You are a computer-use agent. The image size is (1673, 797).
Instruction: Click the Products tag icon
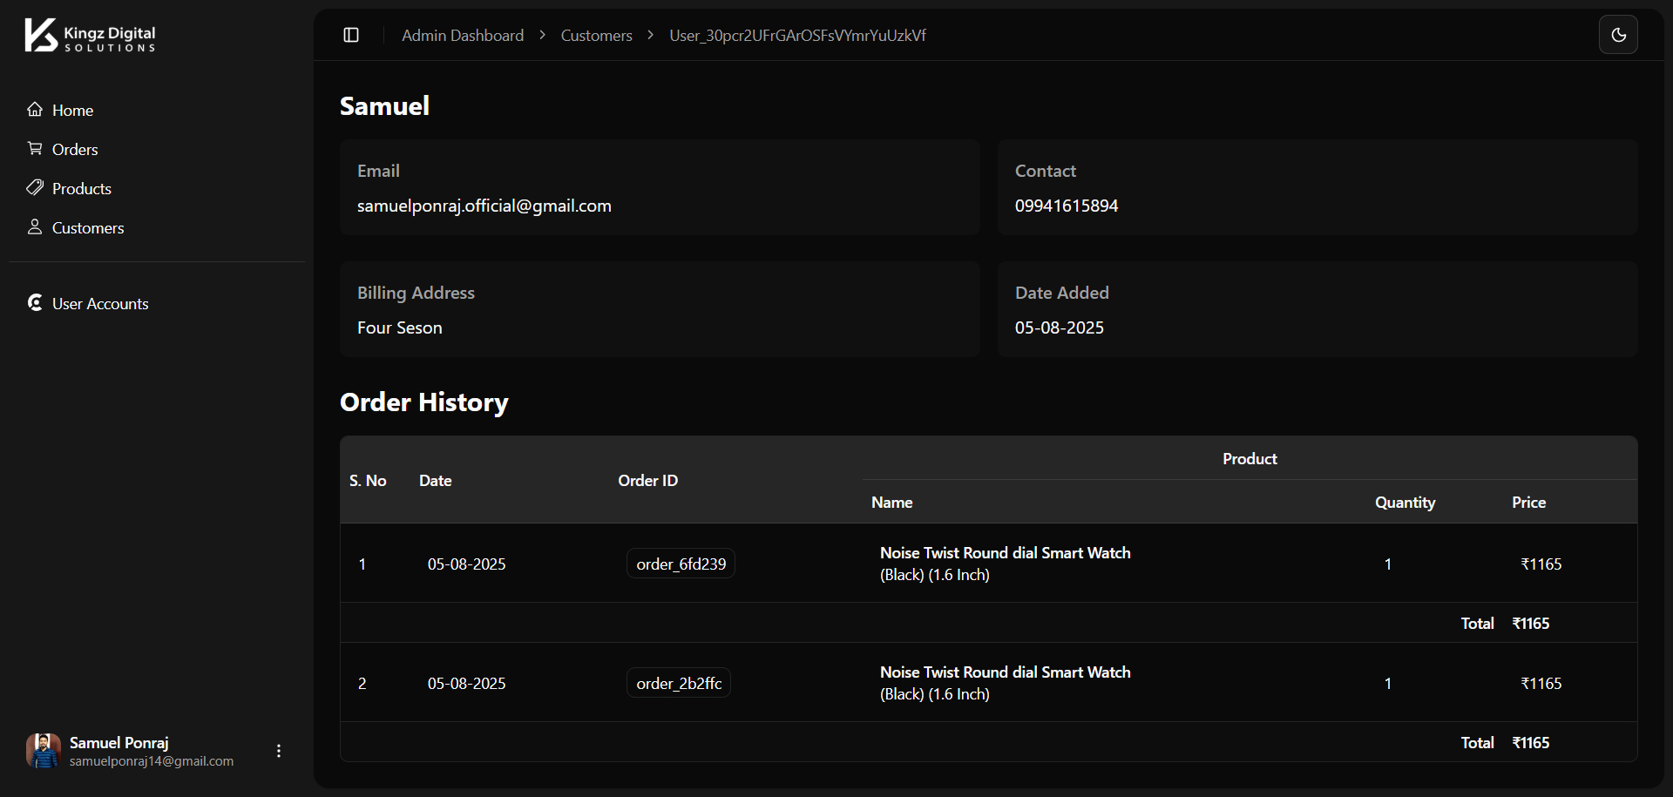(35, 188)
